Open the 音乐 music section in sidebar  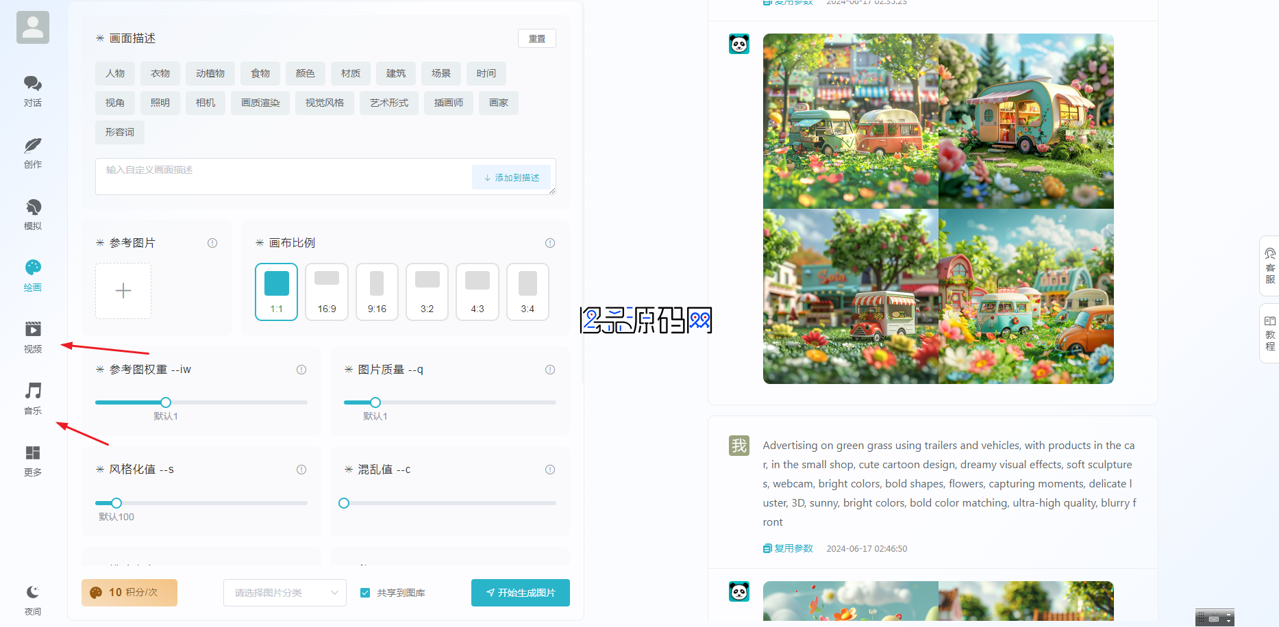[x=33, y=399]
